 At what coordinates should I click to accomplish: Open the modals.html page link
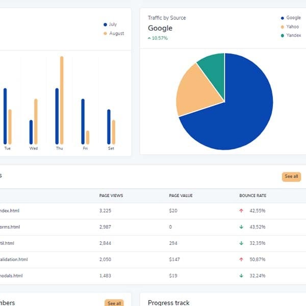11,275
